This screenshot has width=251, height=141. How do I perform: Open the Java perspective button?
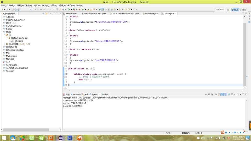(x=235, y=10)
